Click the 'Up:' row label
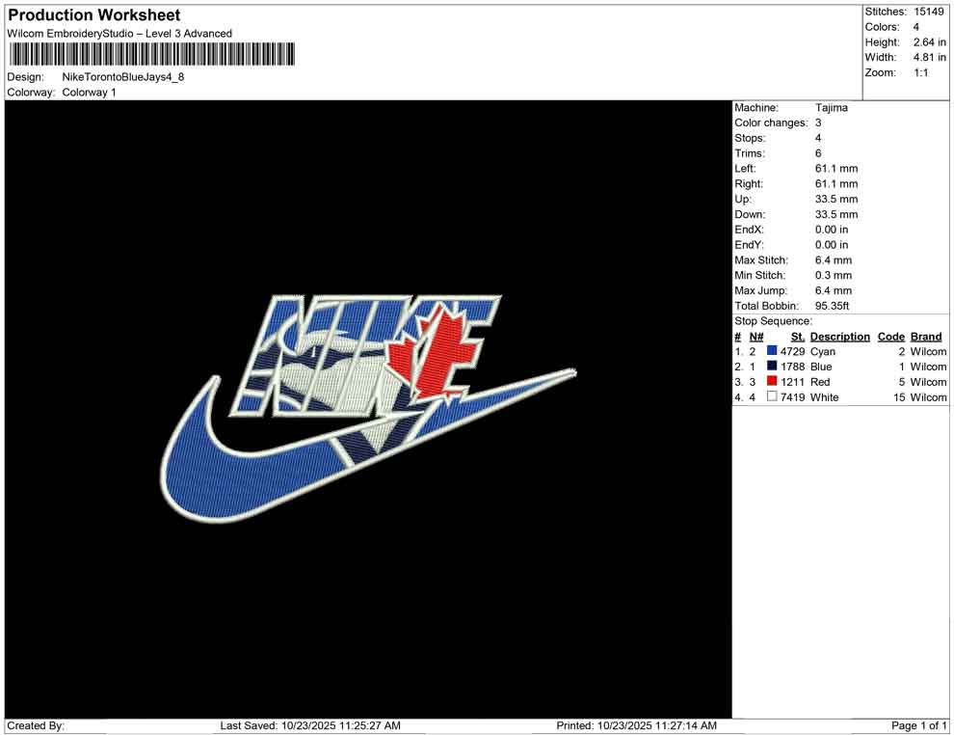This screenshot has width=954, height=735. pos(743,199)
